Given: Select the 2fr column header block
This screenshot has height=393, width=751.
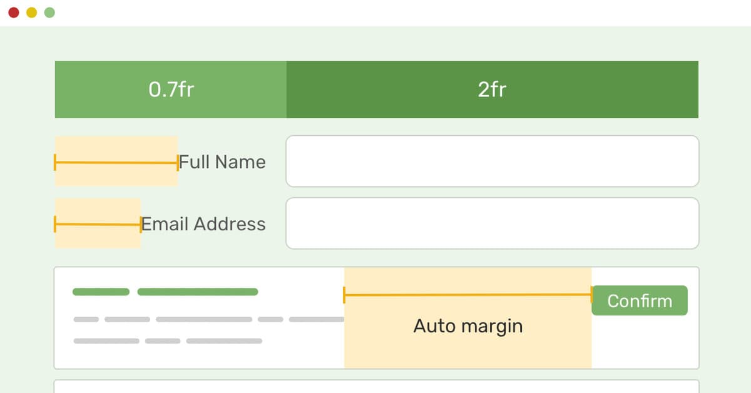Looking at the screenshot, I should pyautogui.click(x=492, y=89).
